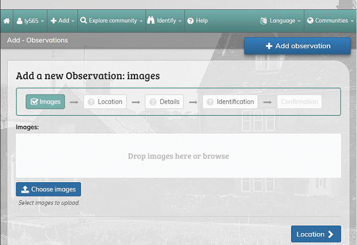The height and width of the screenshot is (245, 357).
Task: Click the home icon in navbar
Action: (6, 21)
